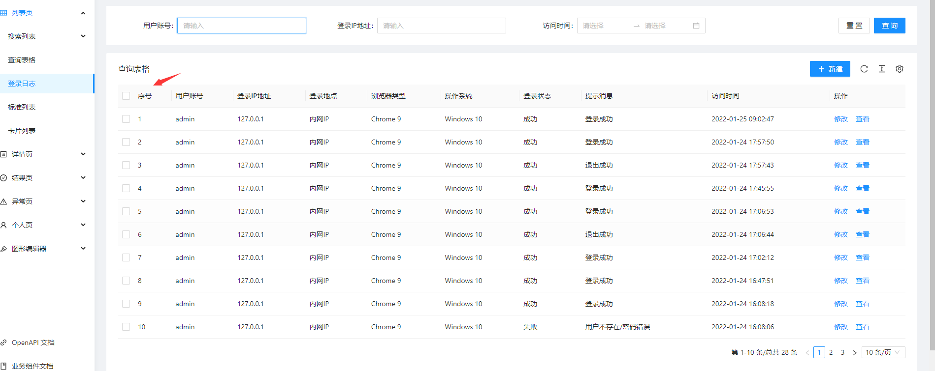Screen dimensions: 935x371
Task: Click the 详情页 sidebar icon
Action: [x=3, y=154]
